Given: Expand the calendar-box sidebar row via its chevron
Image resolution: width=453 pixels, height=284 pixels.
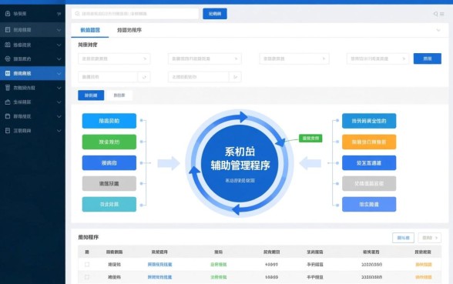Looking at the screenshot, I should 59,117.
